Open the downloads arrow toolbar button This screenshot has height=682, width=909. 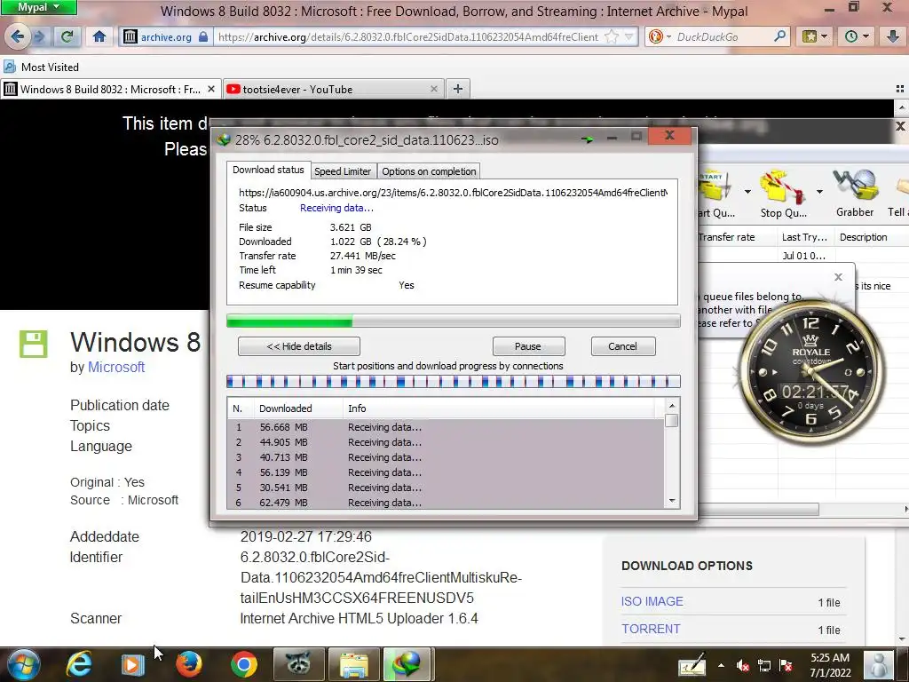coord(893,37)
